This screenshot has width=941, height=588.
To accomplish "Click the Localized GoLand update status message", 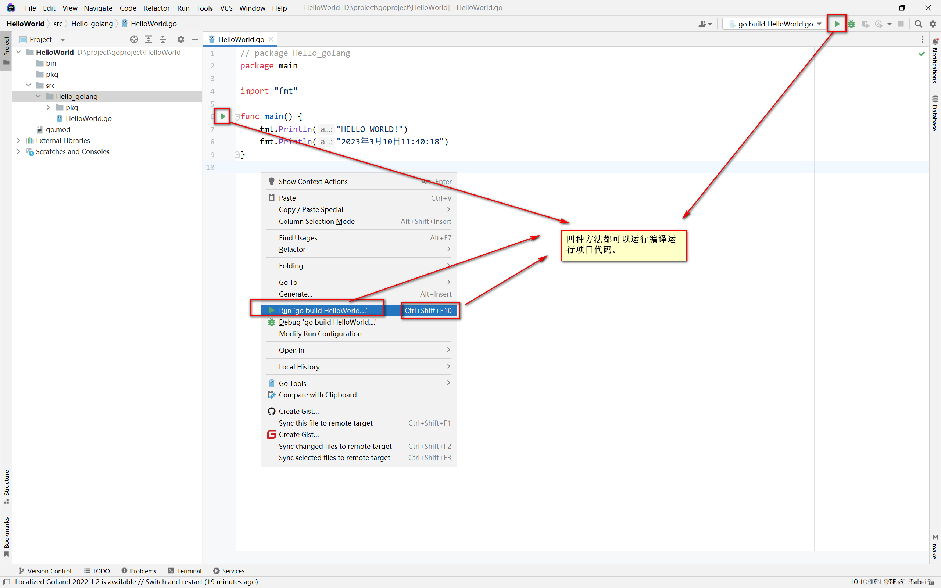I will click(x=136, y=582).
